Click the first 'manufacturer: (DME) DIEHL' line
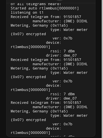This screenshot has height=138, width=103. 60,21
